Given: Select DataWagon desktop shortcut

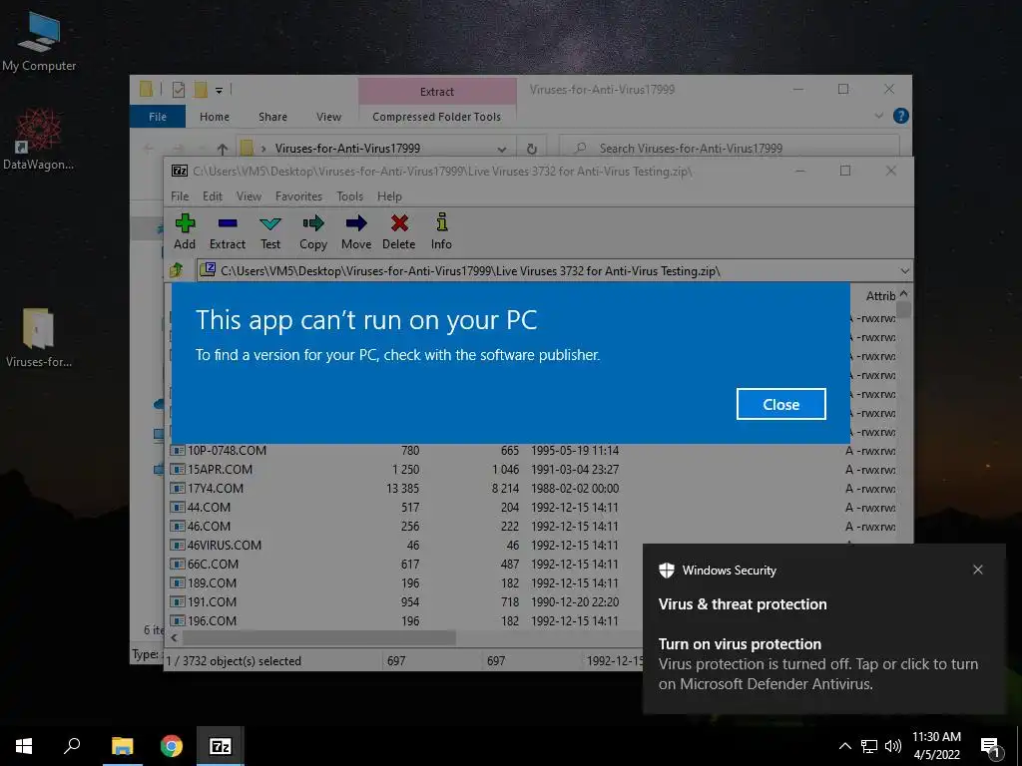Looking at the screenshot, I should [39, 140].
